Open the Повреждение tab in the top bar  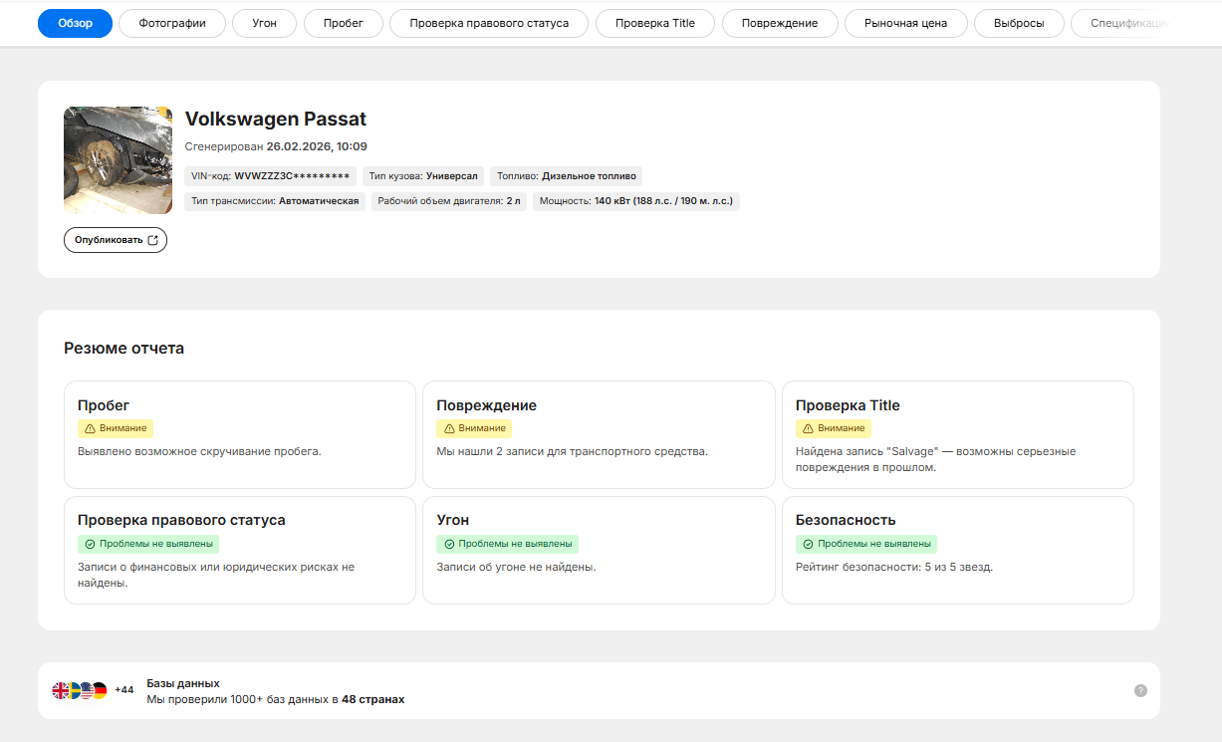[780, 23]
